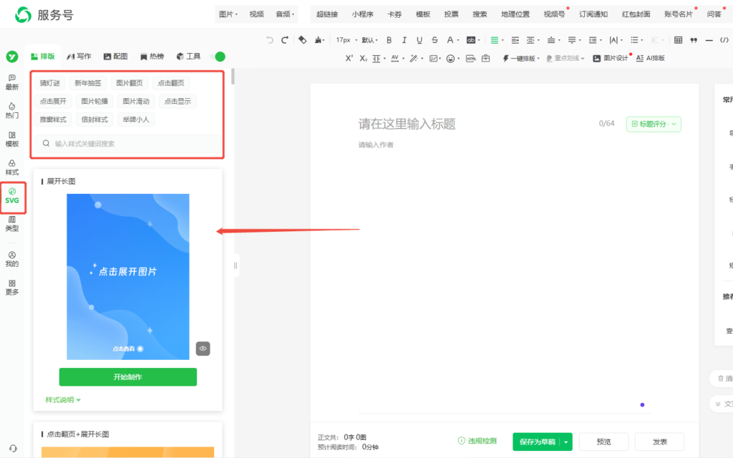Switch to the 热榜 tab
733x458 pixels.
coord(152,57)
